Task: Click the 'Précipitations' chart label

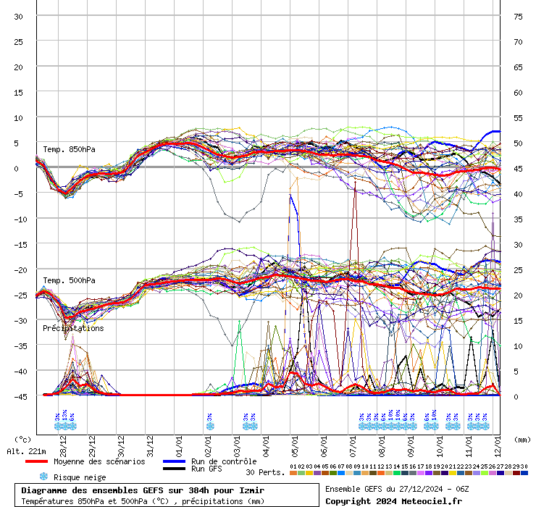Action: [x=73, y=328]
